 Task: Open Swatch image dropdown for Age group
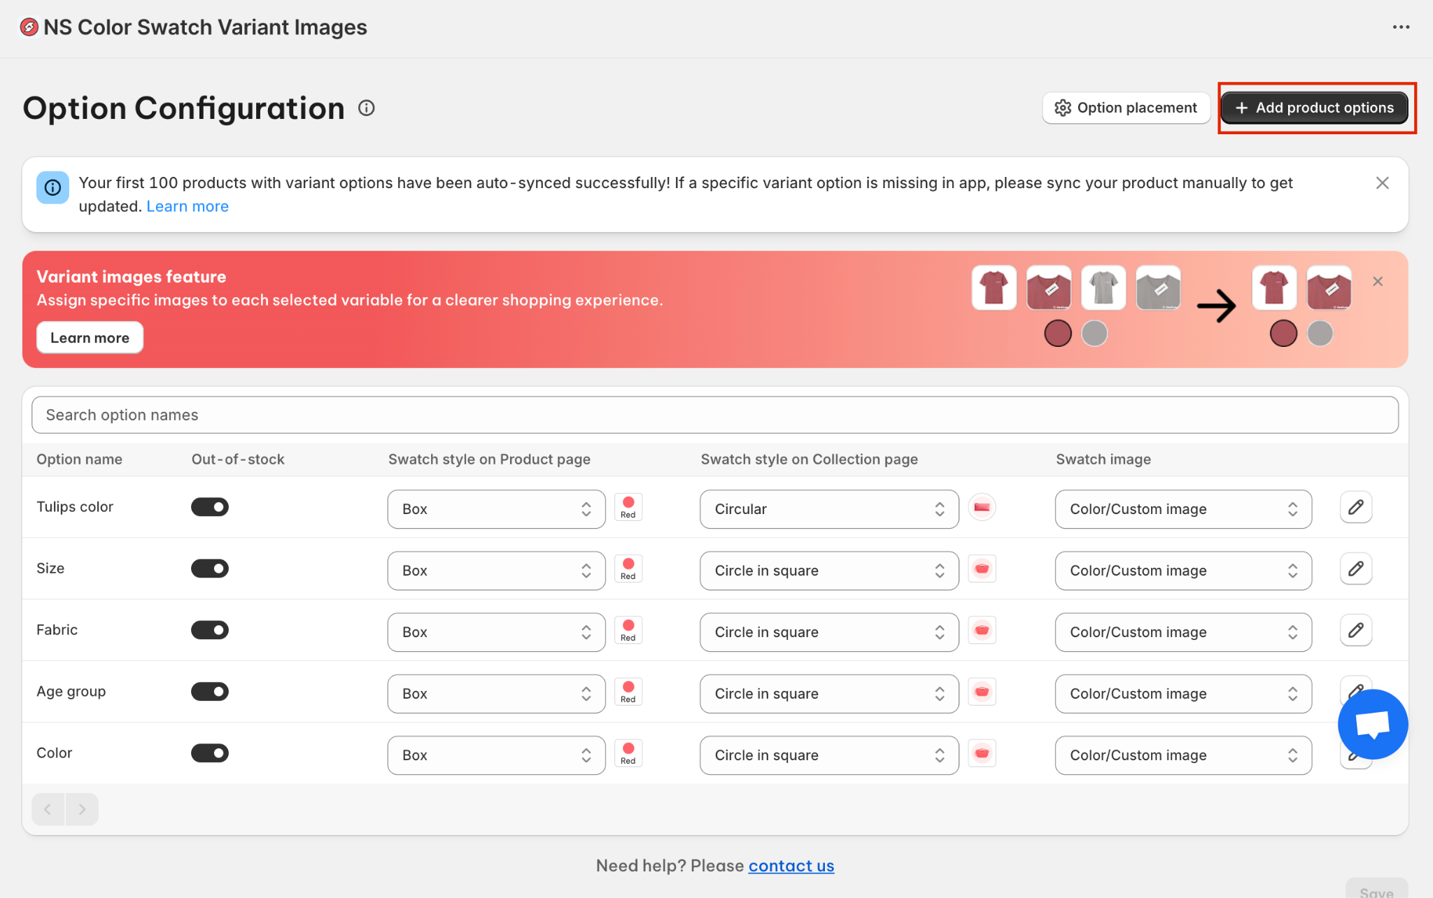[x=1183, y=694]
